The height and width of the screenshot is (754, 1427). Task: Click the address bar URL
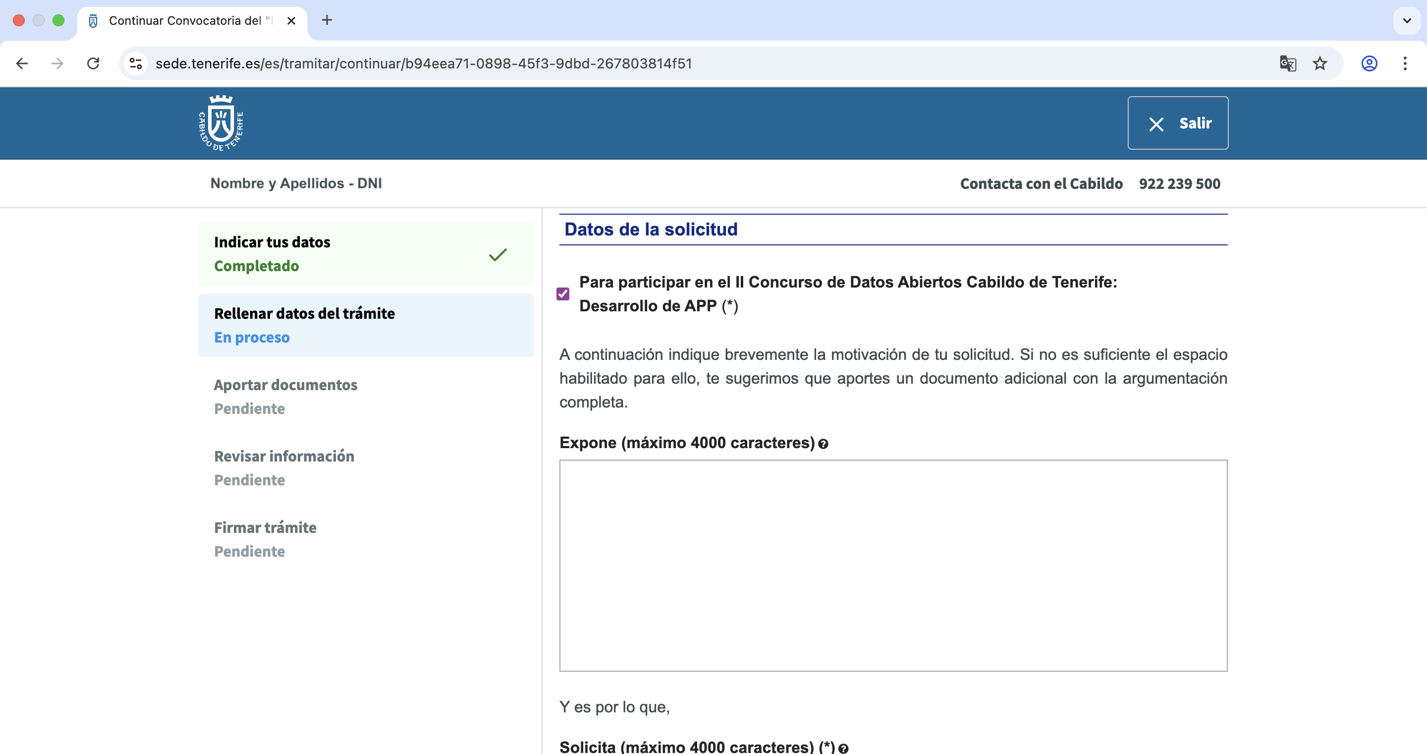(424, 64)
